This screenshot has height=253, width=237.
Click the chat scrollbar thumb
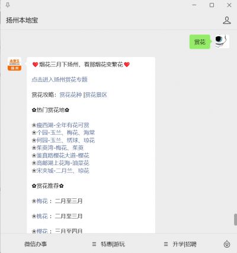pyautogui.click(x=235, y=220)
